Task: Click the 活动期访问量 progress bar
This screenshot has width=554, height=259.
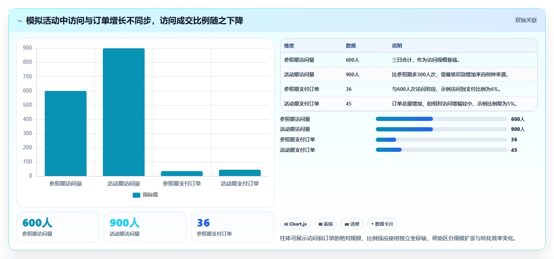Action: (x=441, y=129)
